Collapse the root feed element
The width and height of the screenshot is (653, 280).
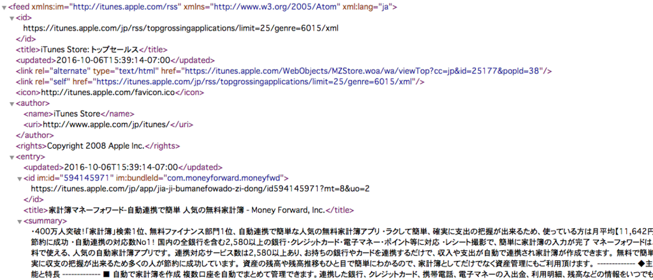pyautogui.click(x=4, y=8)
